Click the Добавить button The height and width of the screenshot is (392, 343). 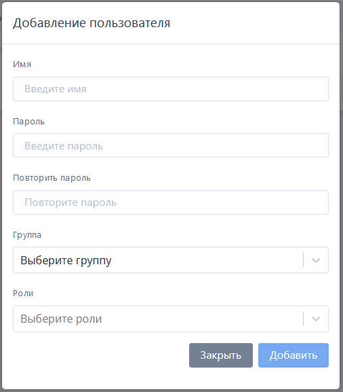[294, 355]
